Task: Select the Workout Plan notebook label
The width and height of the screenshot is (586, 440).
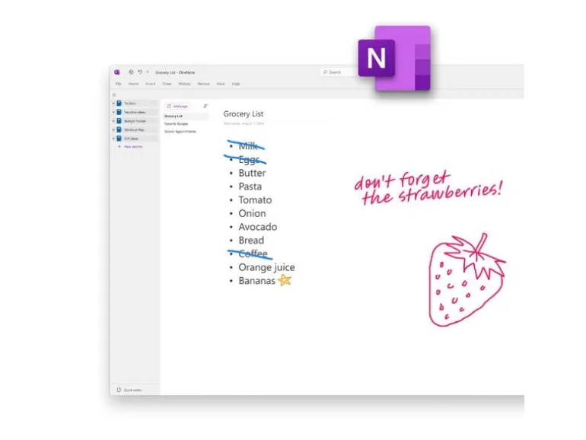Action: (x=134, y=129)
